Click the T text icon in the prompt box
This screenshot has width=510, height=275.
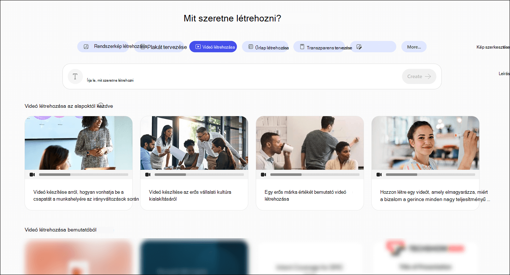(x=75, y=77)
